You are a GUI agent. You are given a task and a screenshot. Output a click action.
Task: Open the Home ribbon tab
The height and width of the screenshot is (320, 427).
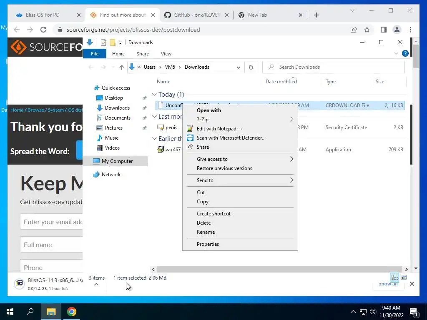[118, 54]
